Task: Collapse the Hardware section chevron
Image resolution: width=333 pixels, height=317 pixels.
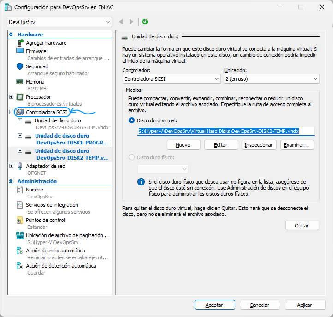Action: pos(11,35)
